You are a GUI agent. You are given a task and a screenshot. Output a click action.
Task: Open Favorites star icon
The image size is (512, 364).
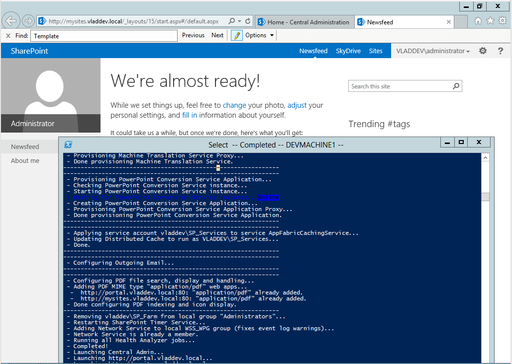[x=491, y=21]
